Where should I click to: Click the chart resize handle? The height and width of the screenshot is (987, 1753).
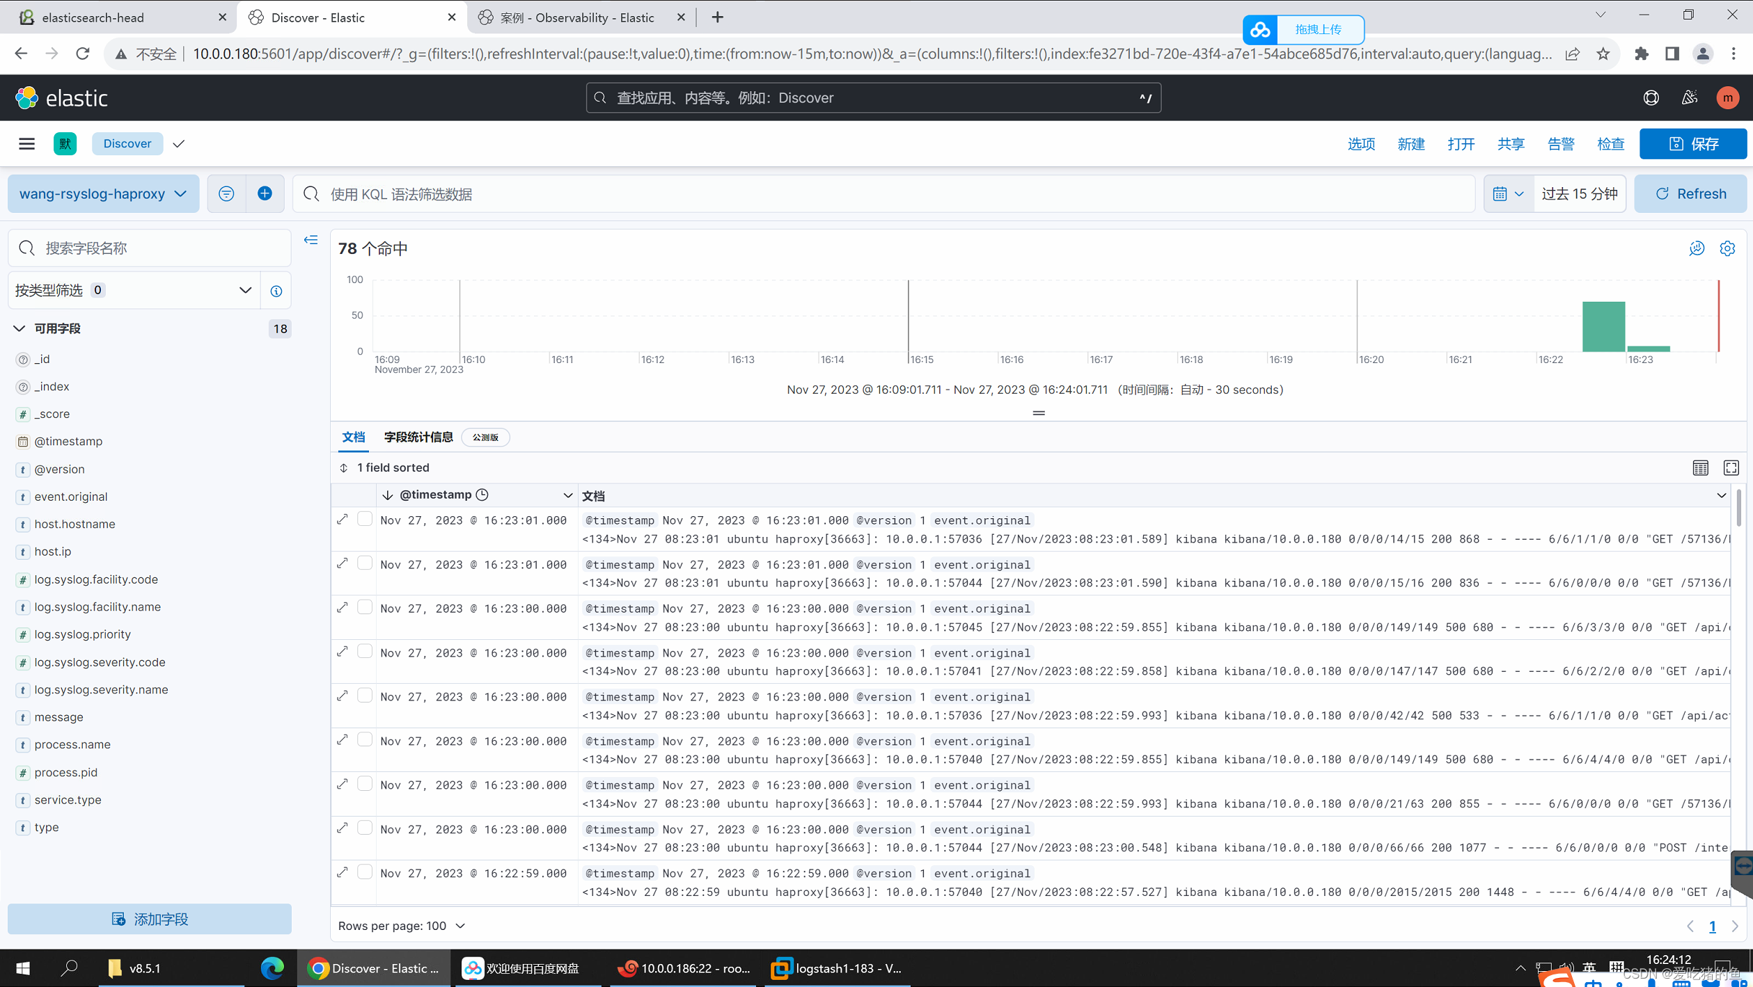tap(1038, 413)
